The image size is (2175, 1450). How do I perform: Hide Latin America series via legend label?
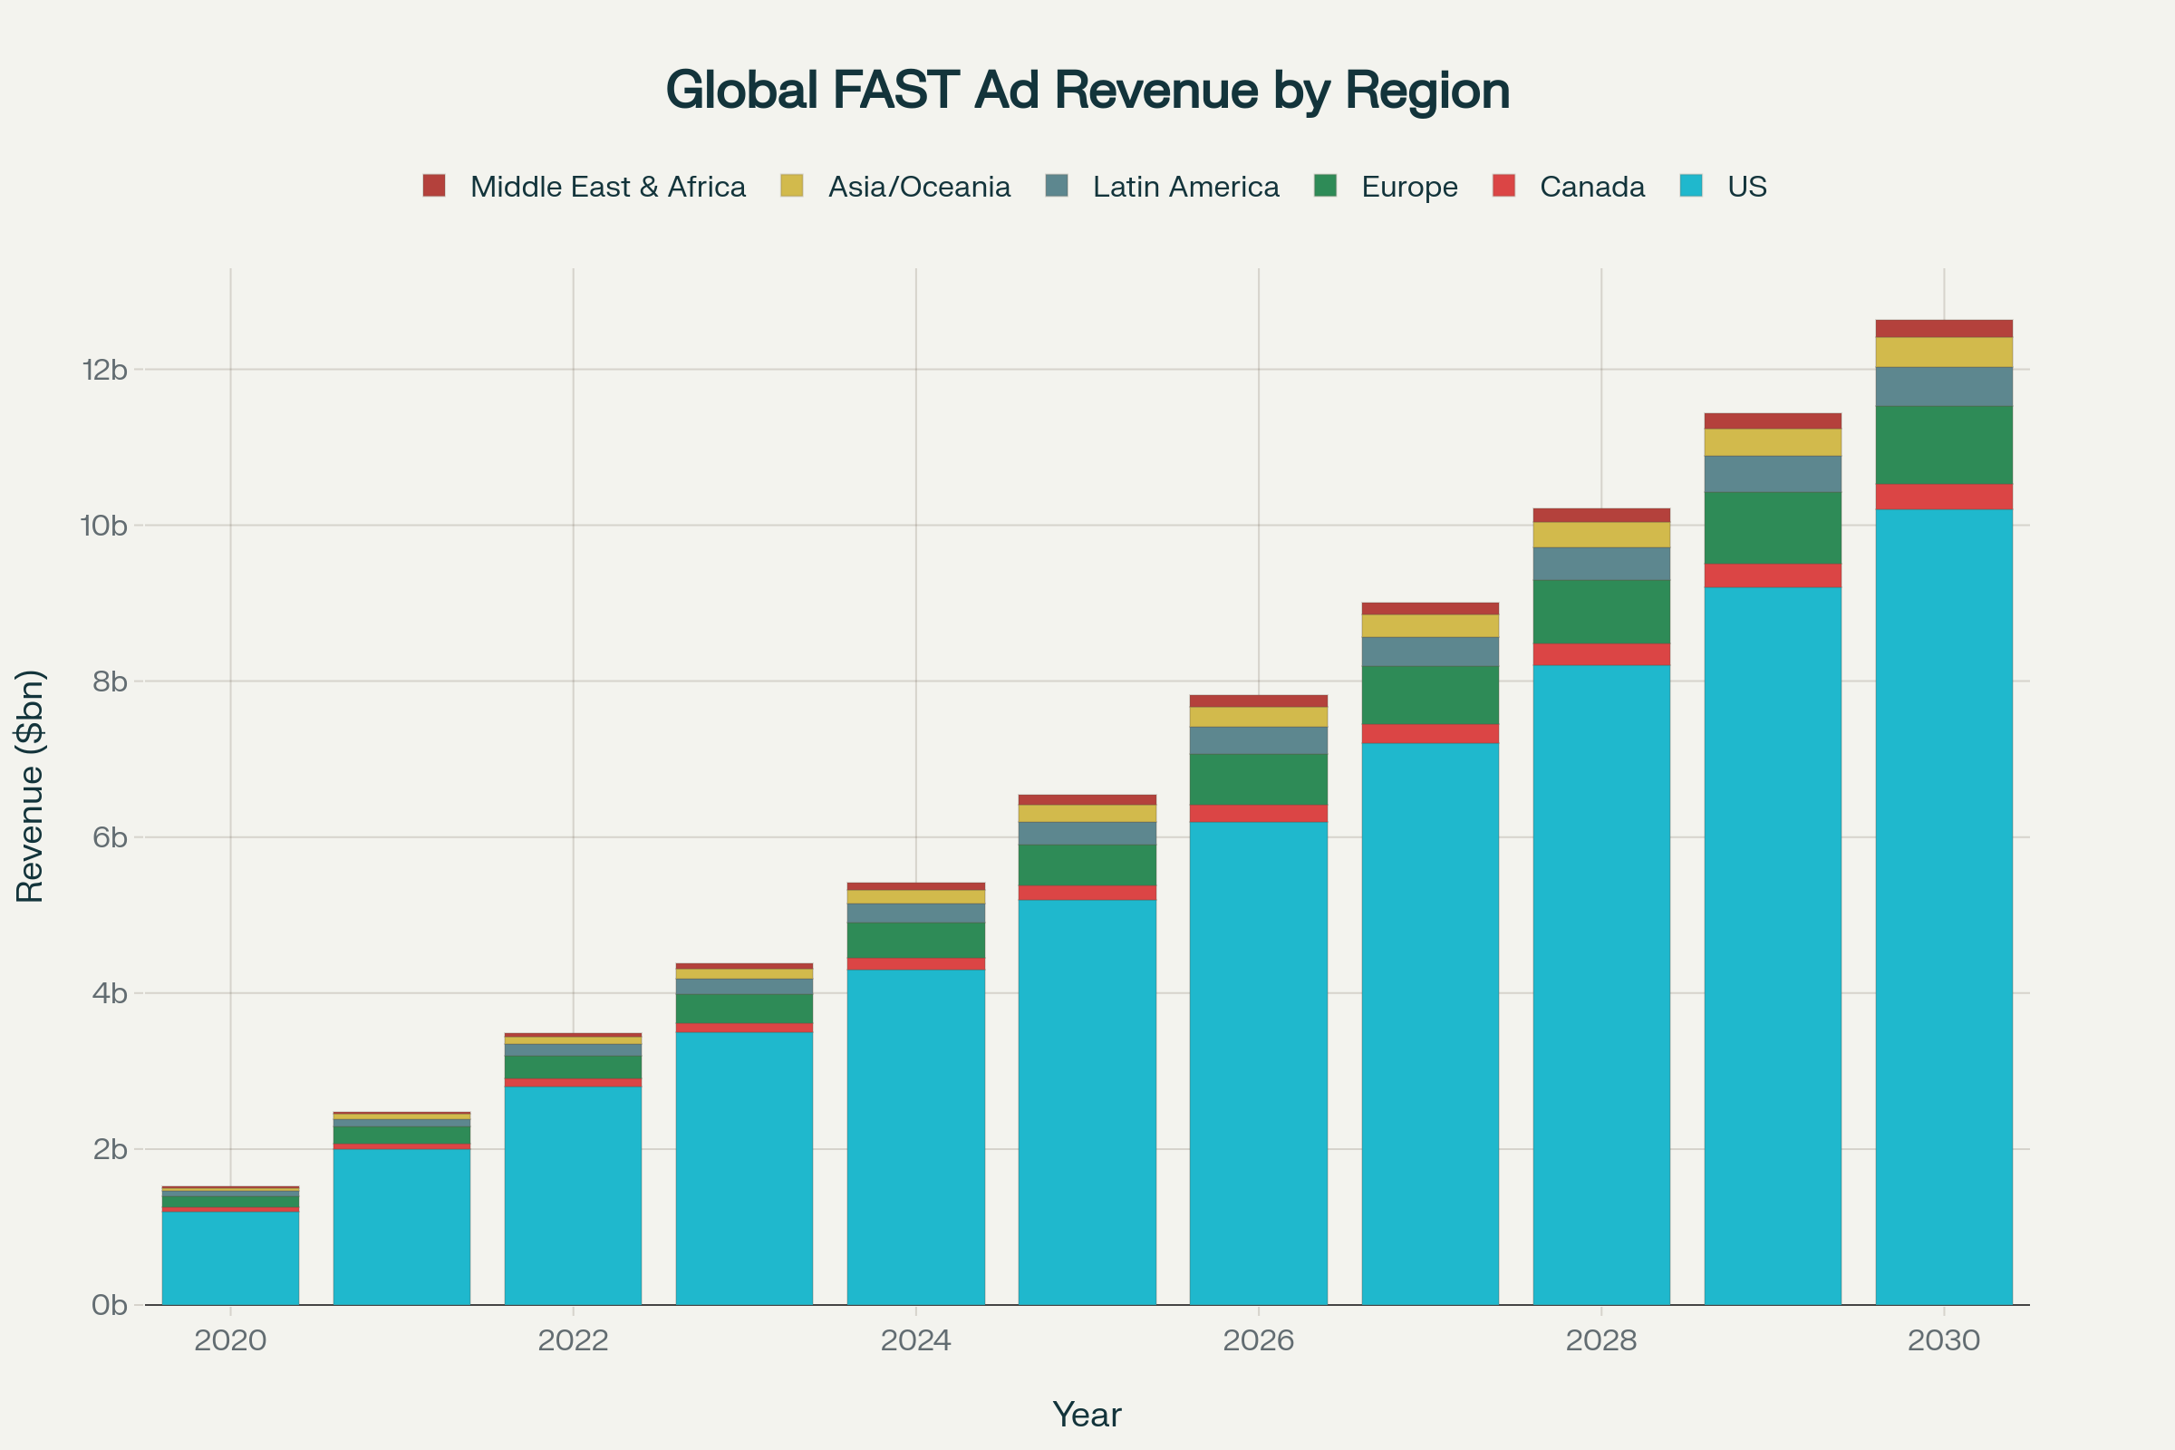click(x=1185, y=187)
